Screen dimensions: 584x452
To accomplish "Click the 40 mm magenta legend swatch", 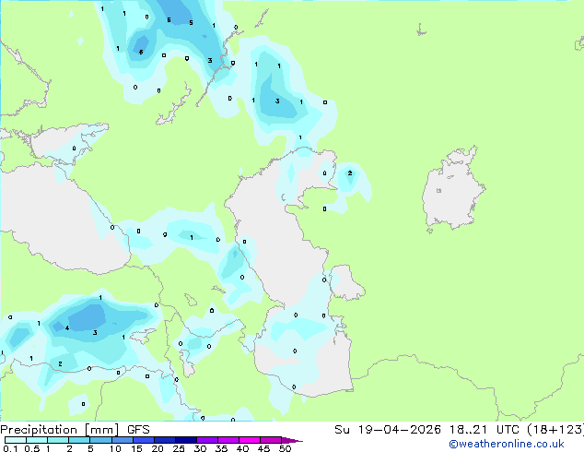I will (x=250, y=440).
